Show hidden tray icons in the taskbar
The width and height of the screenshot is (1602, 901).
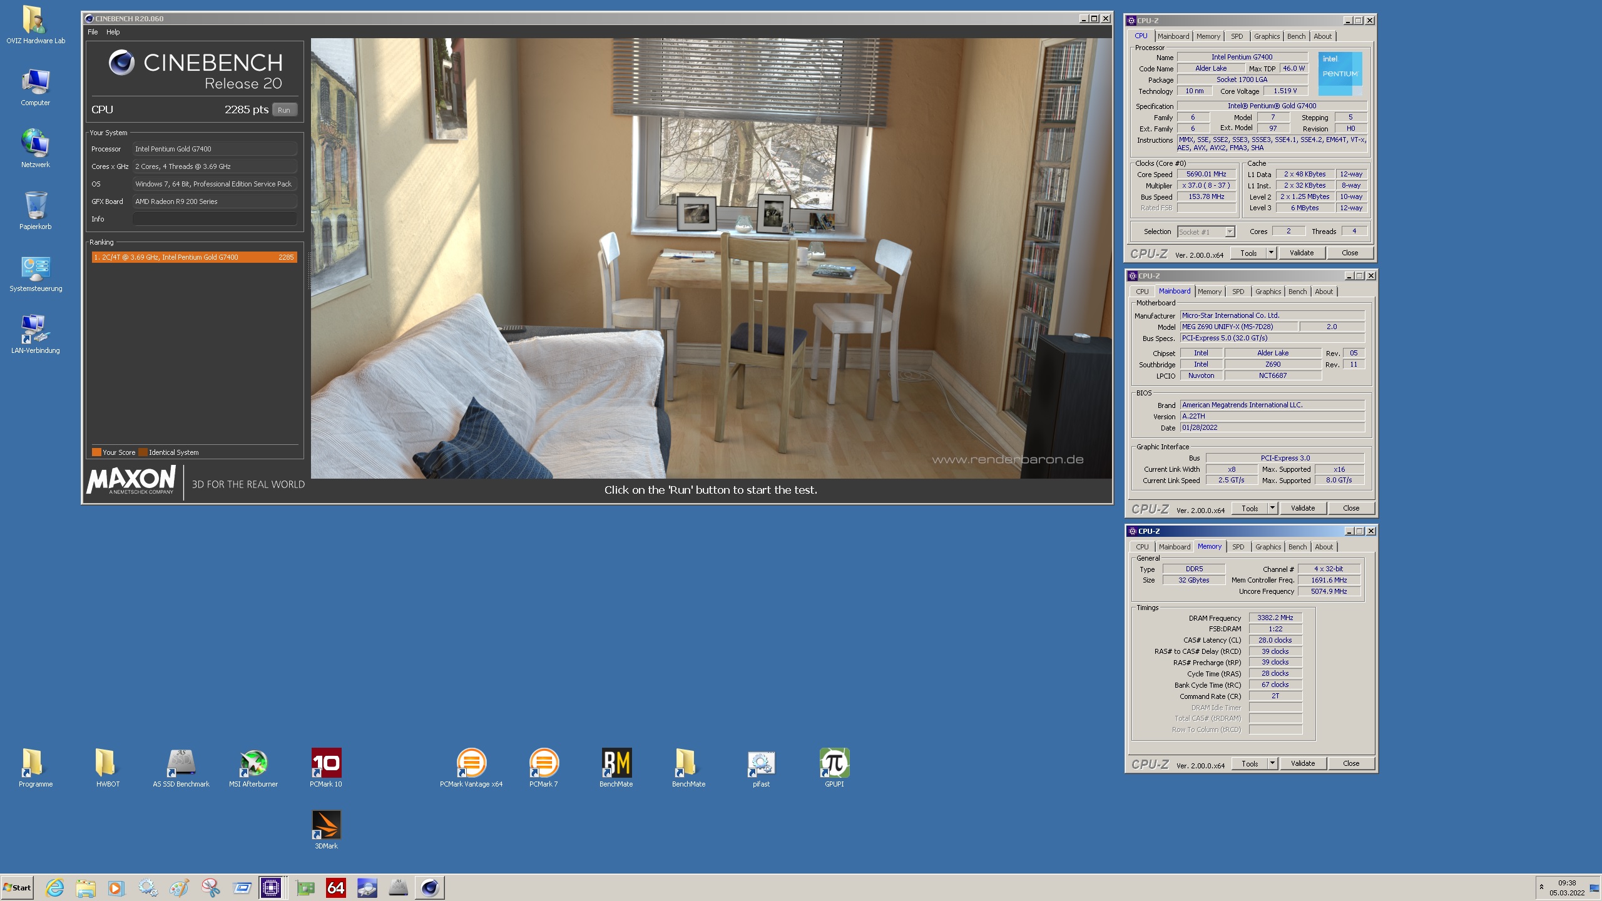(x=1541, y=887)
